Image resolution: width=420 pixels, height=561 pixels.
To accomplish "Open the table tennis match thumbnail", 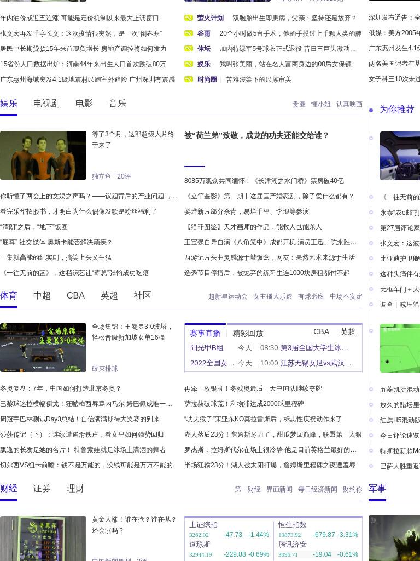I will 43,347.
